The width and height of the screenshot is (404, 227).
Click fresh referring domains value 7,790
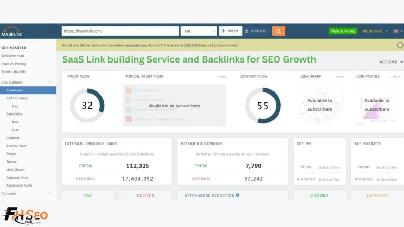[x=253, y=166]
